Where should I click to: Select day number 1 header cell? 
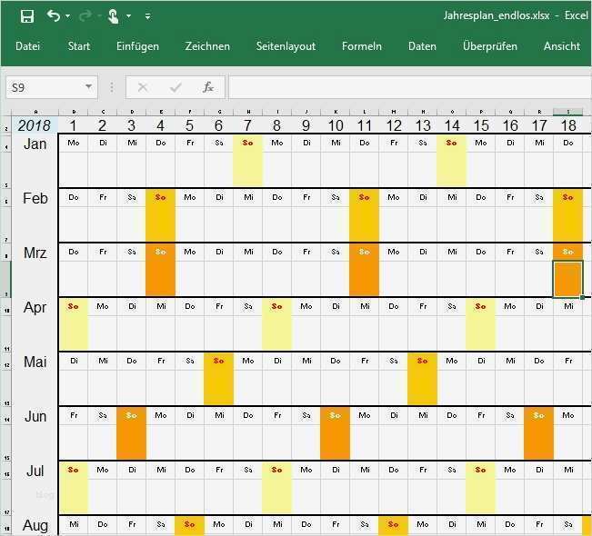pos(74,124)
